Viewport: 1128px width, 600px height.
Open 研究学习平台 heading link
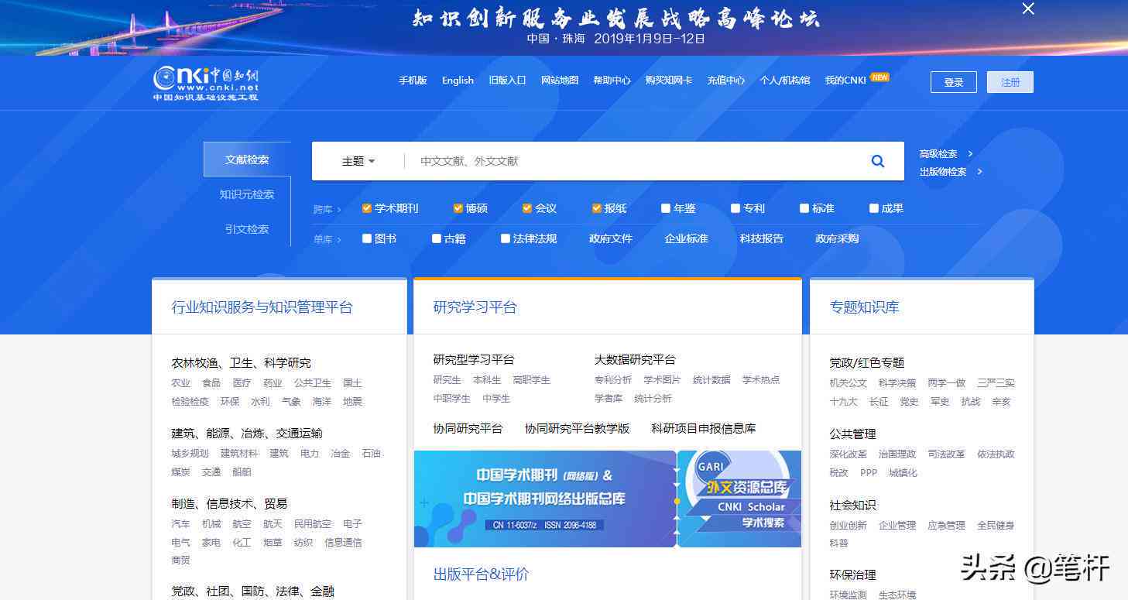(x=475, y=307)
